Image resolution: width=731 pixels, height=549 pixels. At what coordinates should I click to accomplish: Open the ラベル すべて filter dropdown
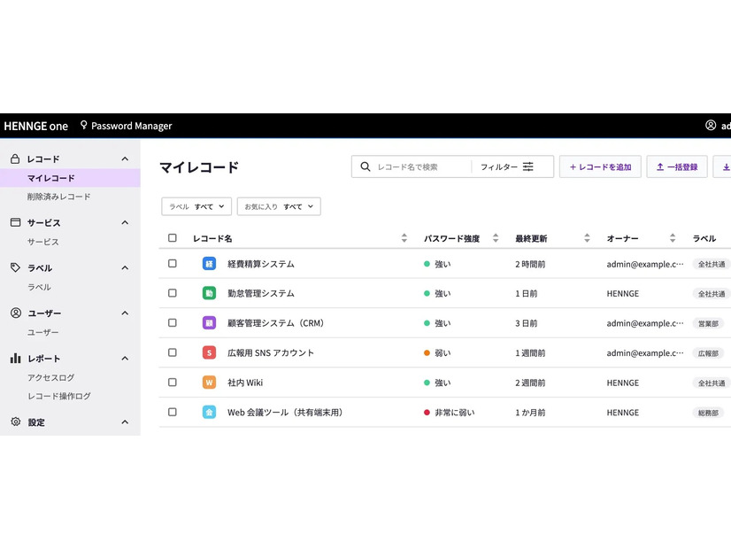point(196,206)
